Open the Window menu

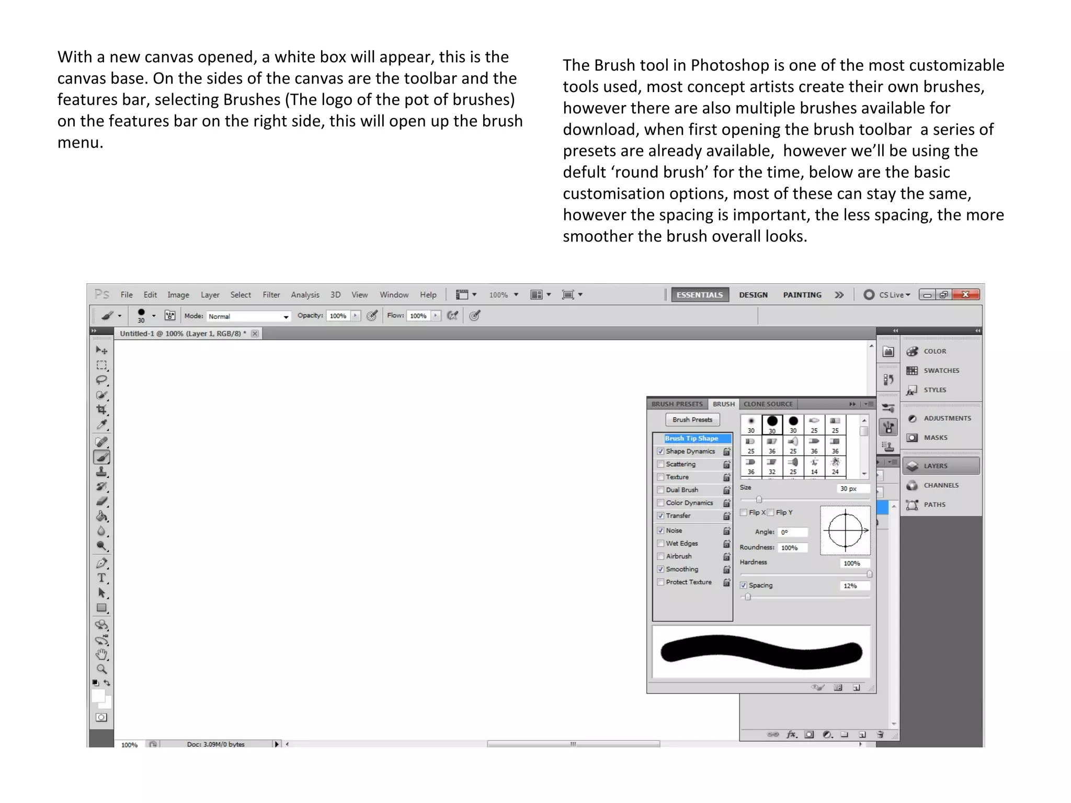[394, 295]
